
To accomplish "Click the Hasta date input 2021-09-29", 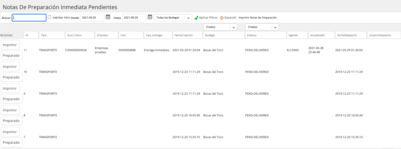I will pyautogui.click(x=134, y=18).
